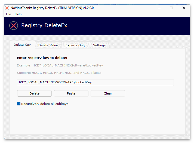Click the title bar app icon
Viewport: 194px width, 143px height.
(7, 8)
